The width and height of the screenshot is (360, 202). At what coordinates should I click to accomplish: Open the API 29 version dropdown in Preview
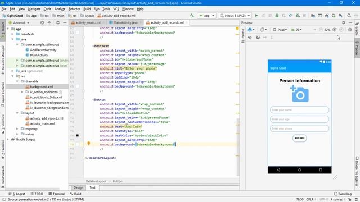296,30
